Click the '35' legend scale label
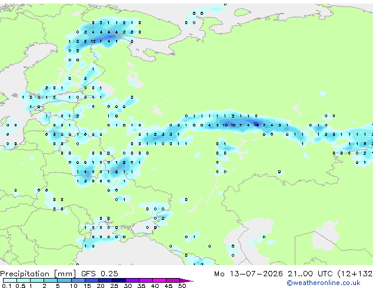The height and width of the screenshot is (288, 373). click(x=141, y=286)
